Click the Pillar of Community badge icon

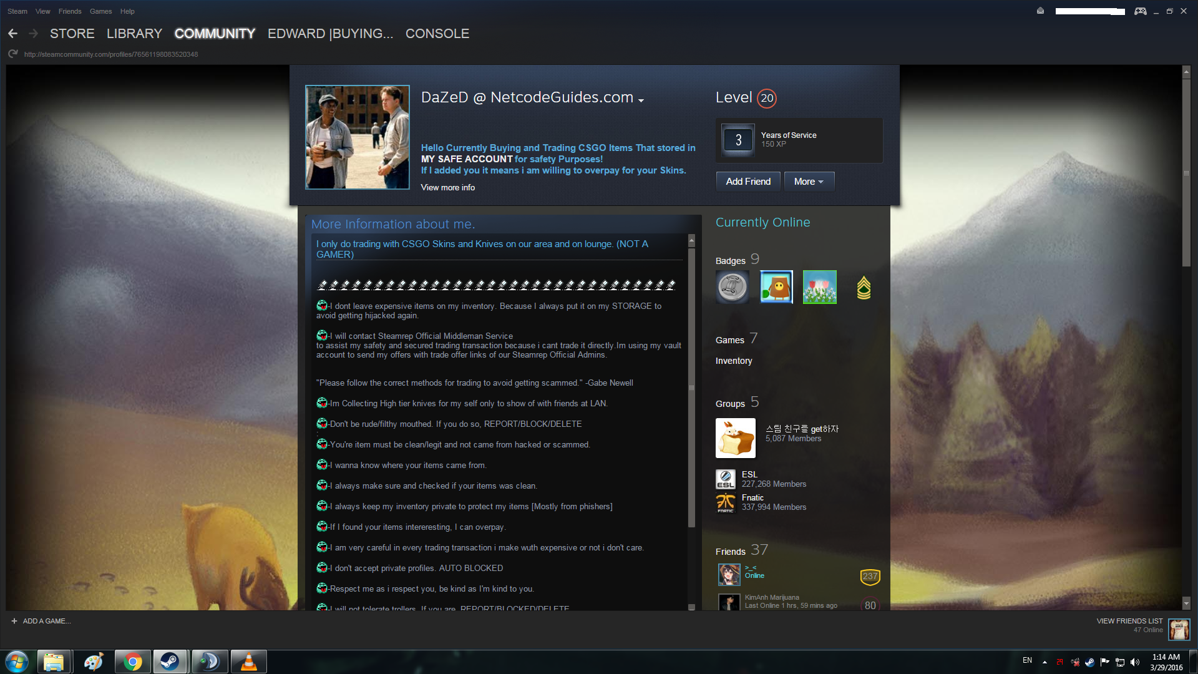pyautogui.click(x=732, y=288)
